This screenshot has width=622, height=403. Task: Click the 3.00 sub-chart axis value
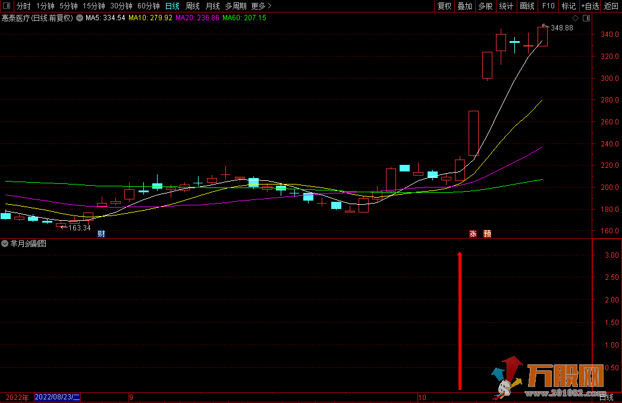(612, 255)
